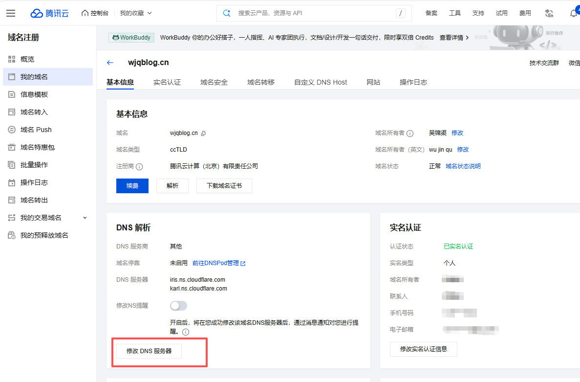Viewport: 580px width, 382px height.
Task: Click the ccTLD domain type value
Action: (178, 150)
